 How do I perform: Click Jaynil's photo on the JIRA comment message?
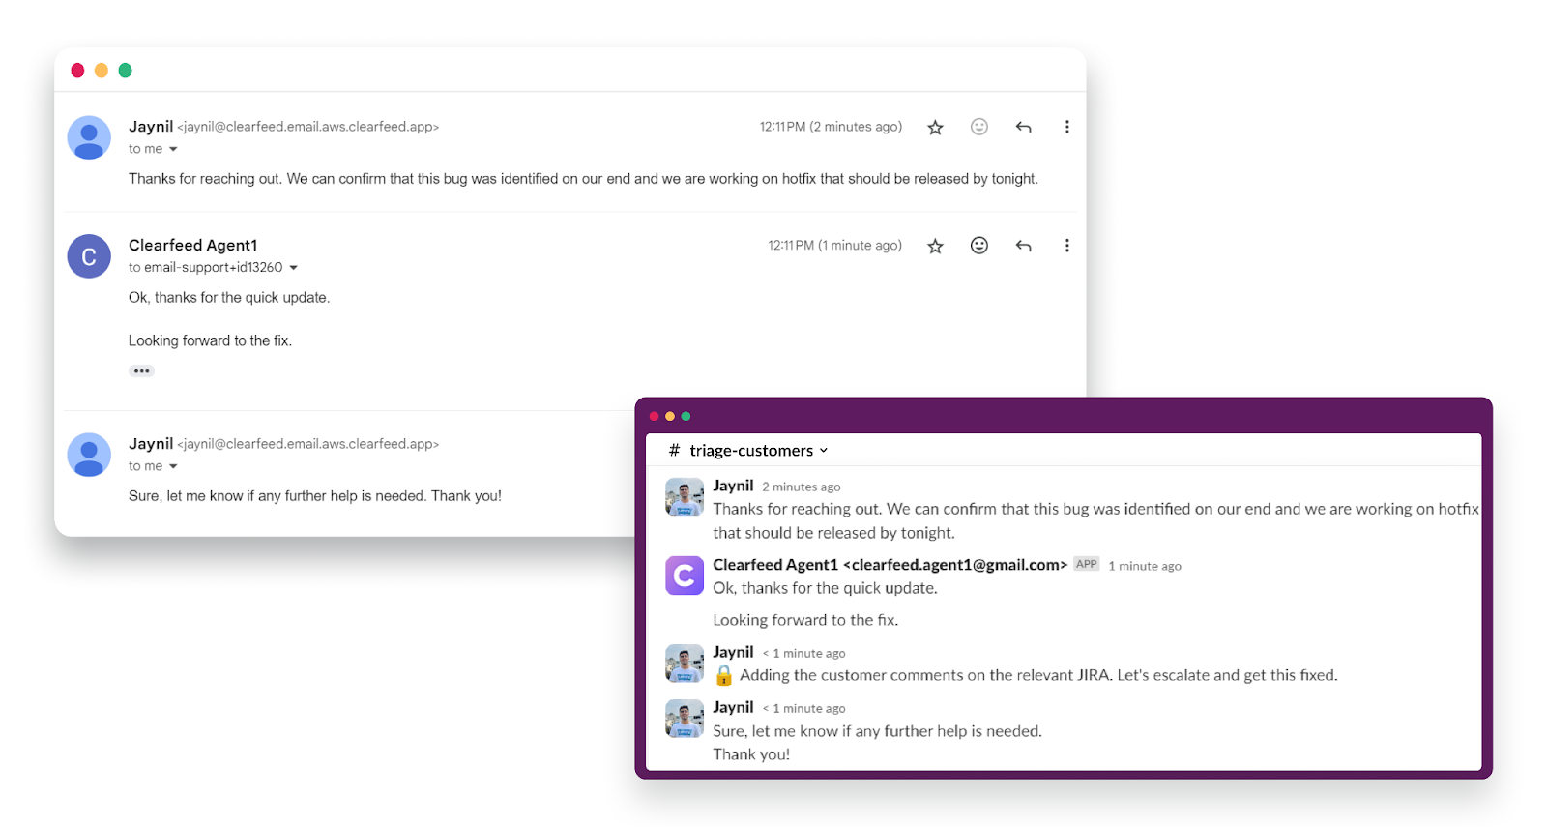click(x=685, y=664)
